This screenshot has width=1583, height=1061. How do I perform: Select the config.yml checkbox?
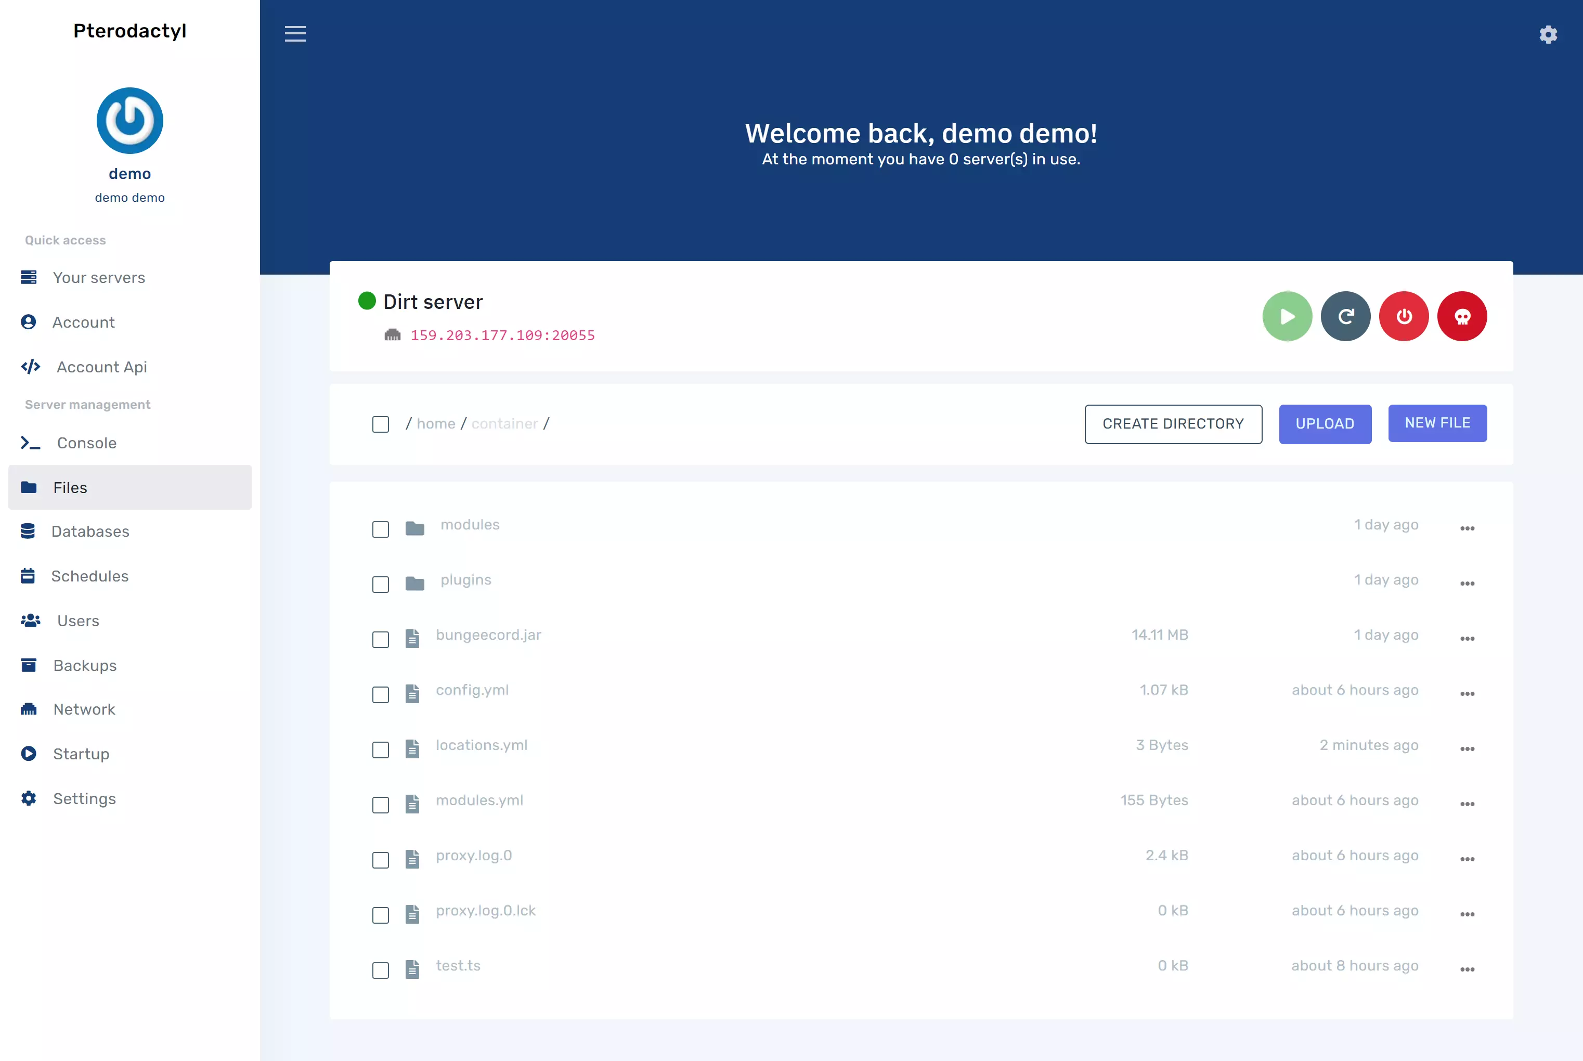tap(381, 695)
